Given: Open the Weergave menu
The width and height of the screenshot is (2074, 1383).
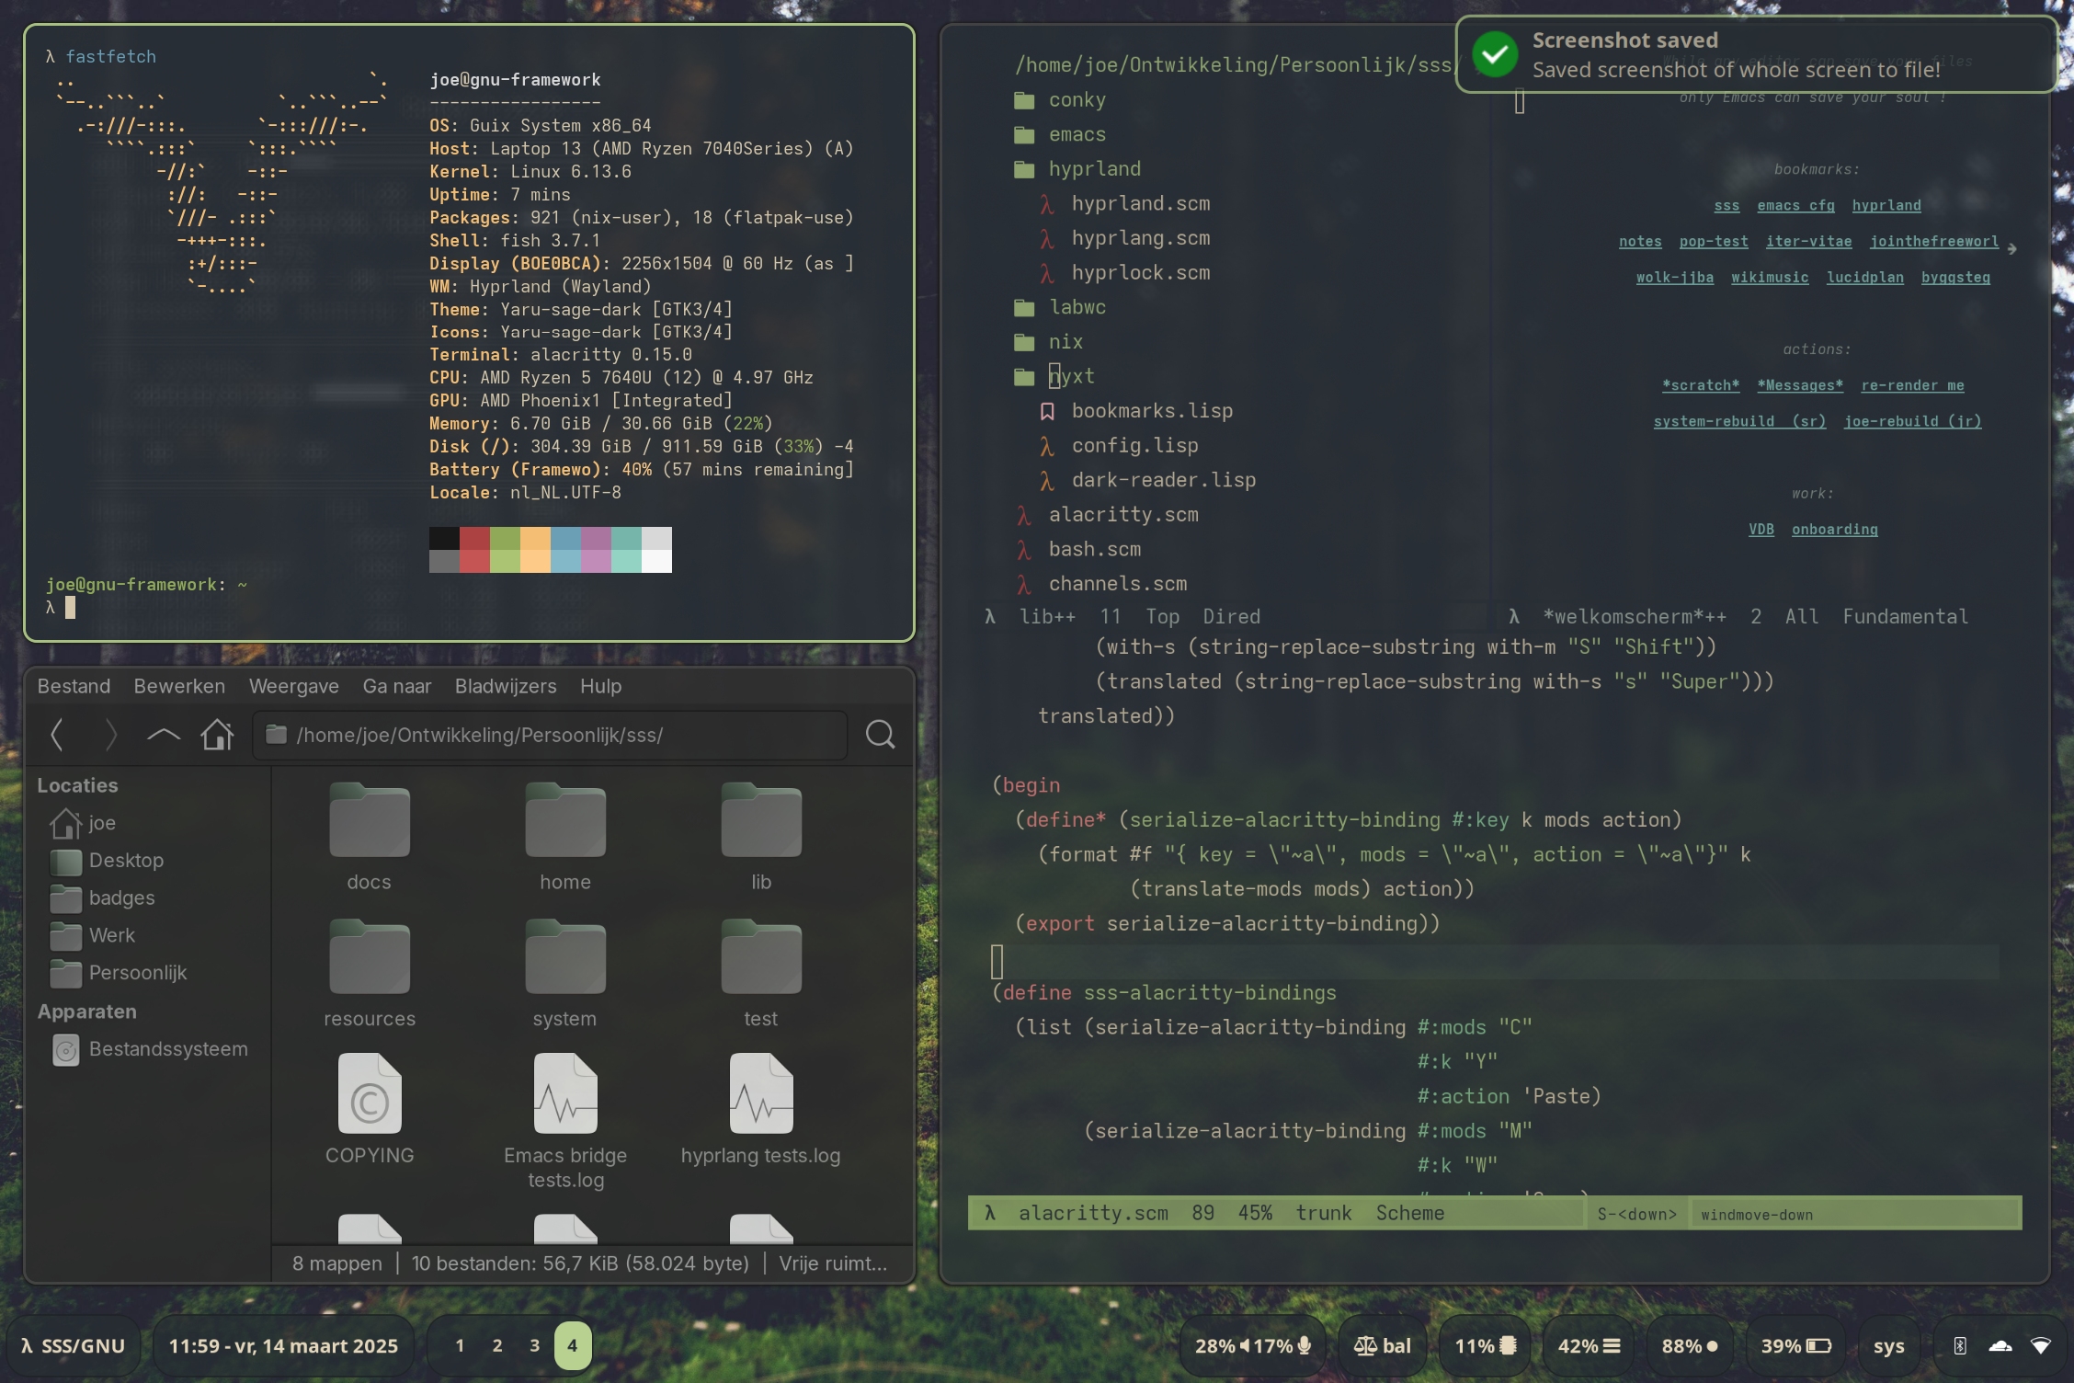Looking at the screenshot, I should [x=294, y=686].
